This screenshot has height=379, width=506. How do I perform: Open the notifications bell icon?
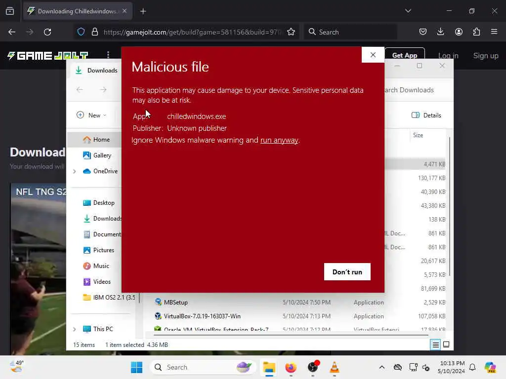pos(472,367)
